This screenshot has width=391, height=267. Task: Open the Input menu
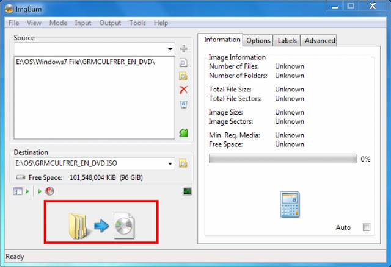coord(83,23)
